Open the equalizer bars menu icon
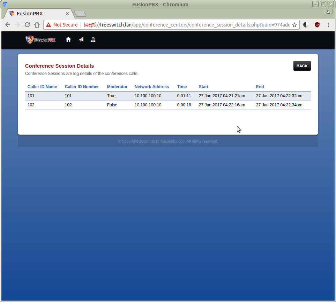336x302 pixels. click(93, 40)
